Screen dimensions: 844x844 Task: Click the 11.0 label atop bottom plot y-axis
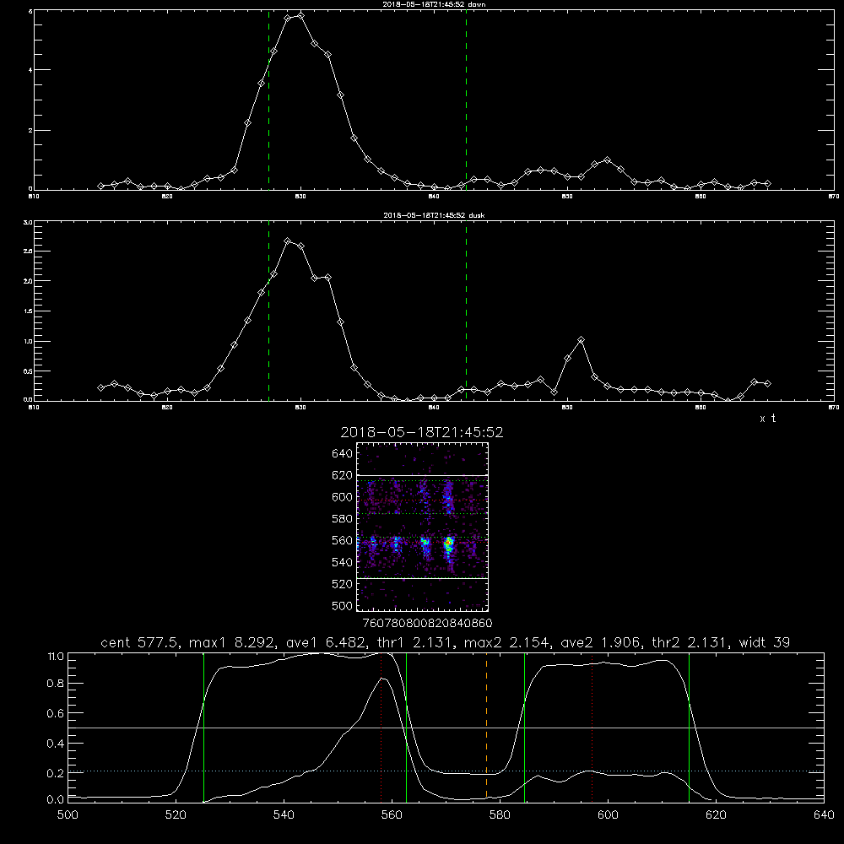[x=56, y=657]
